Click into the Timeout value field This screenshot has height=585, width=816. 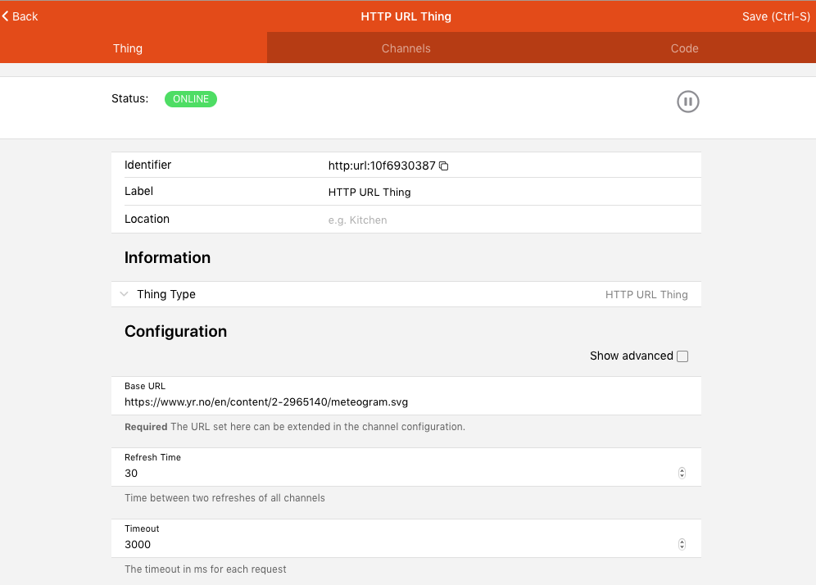coord(393,545)
